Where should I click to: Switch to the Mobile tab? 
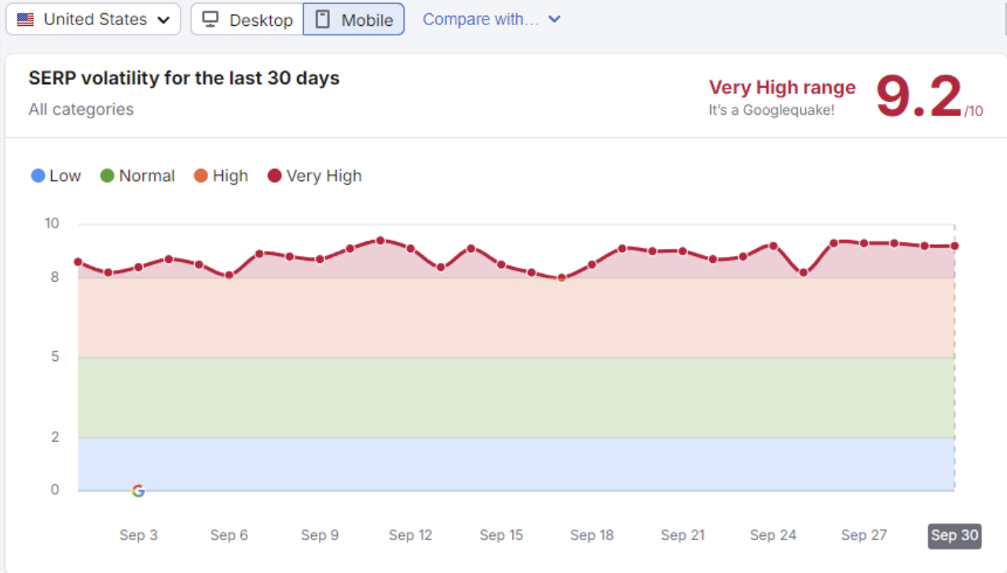(x=354, y=20)
